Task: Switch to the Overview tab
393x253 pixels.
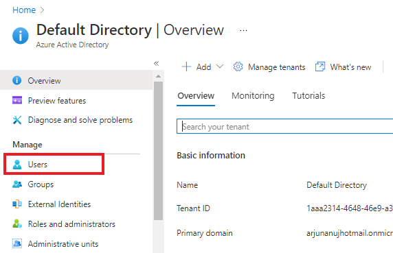Action: tap(196, 96)
